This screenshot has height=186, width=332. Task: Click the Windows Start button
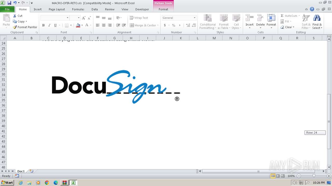(x=7, y=183)
